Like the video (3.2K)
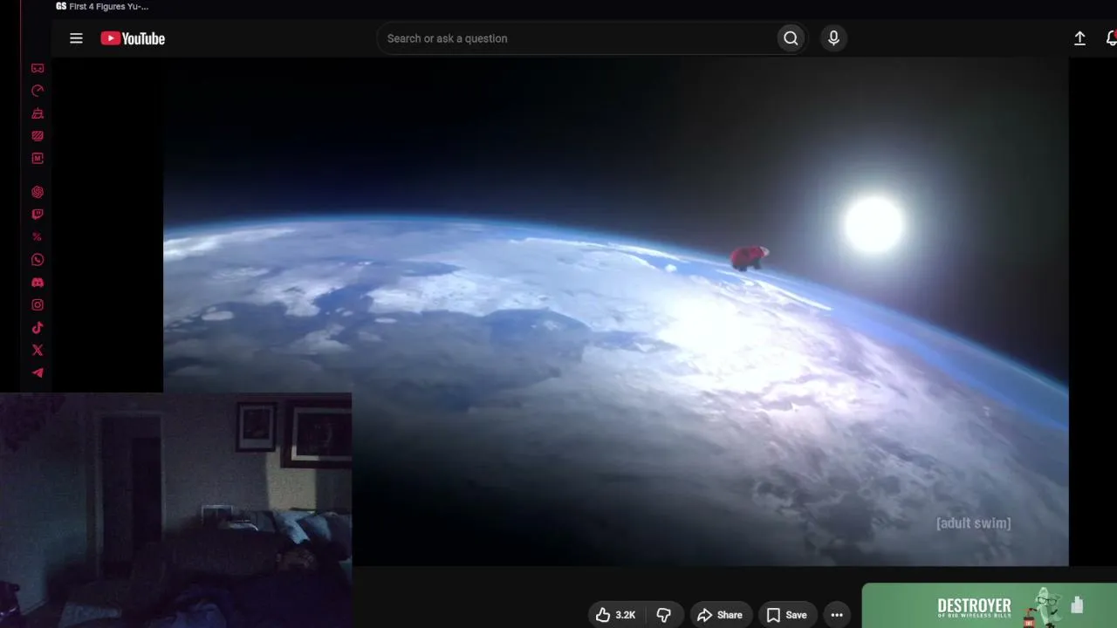This screenshot has height=628, width=1117. click(616, 615)
